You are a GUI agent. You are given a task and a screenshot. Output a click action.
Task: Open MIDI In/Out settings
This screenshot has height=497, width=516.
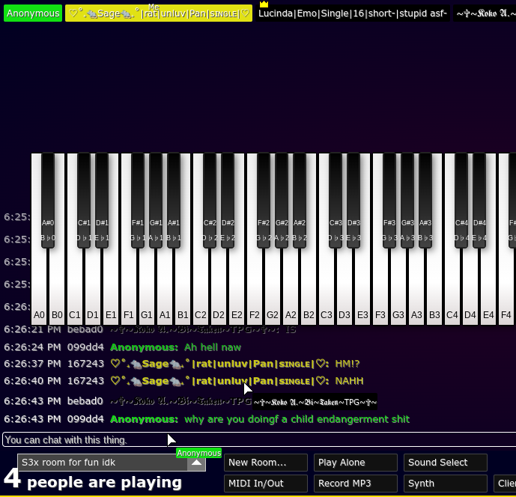click(266, 484)
